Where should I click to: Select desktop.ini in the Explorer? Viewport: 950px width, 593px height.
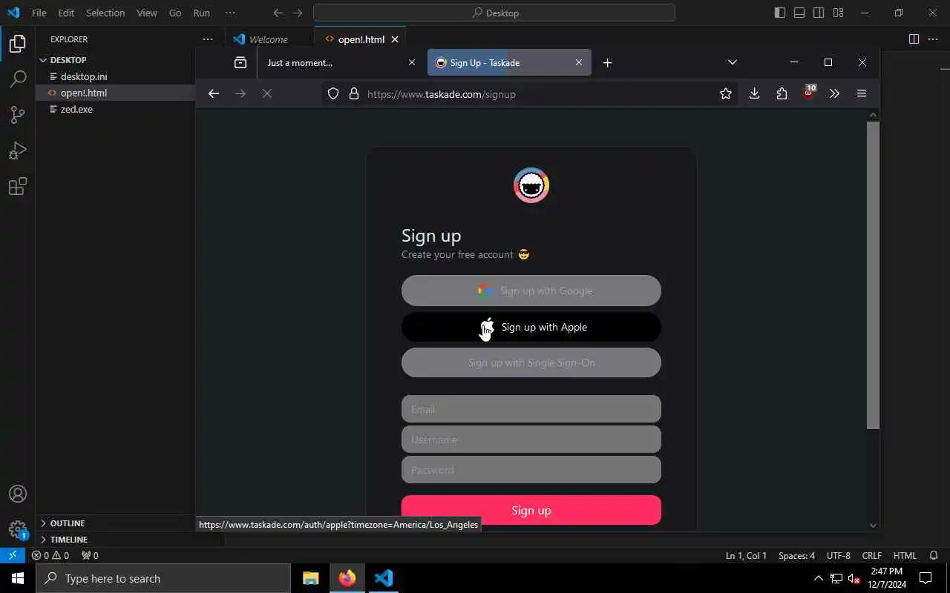[x=84, y=76]
